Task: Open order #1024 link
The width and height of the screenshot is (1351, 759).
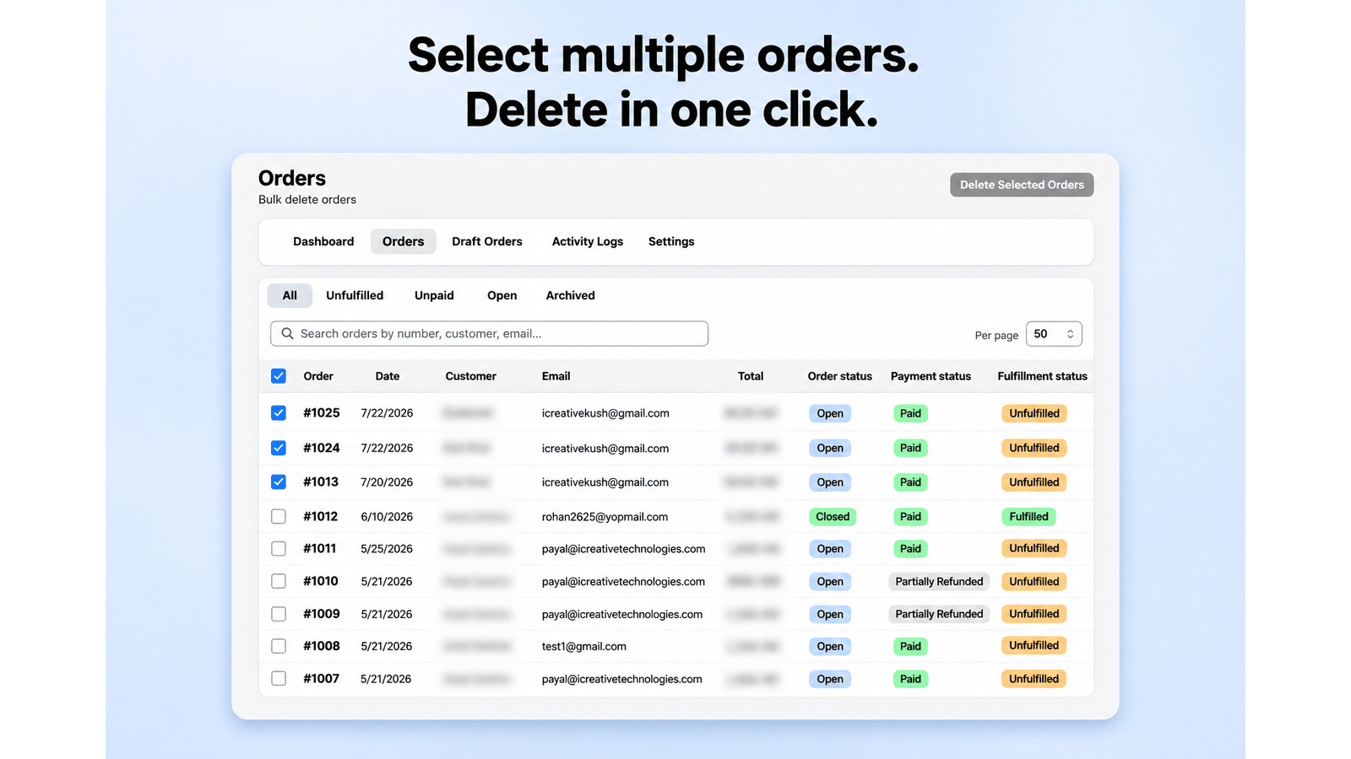Action: [x=322, y=448]
